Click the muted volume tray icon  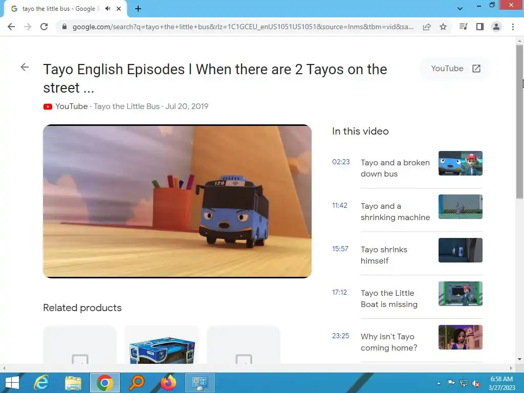point(476,383)
